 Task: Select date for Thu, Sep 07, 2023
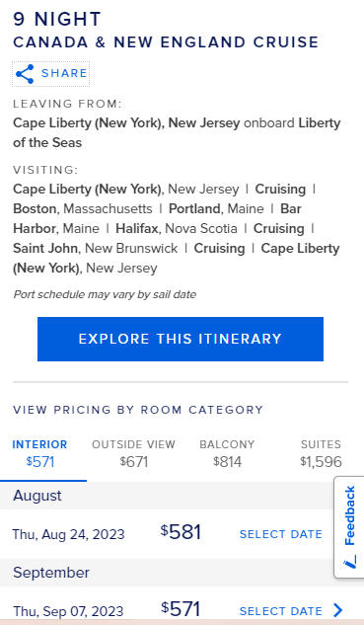281,610
